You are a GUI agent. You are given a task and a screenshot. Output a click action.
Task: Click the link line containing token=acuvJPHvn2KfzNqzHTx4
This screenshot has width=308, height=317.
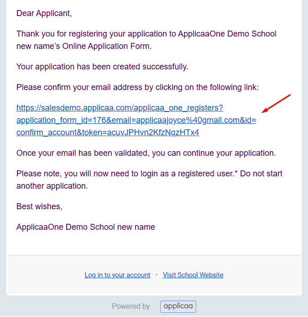pos(108,132)
